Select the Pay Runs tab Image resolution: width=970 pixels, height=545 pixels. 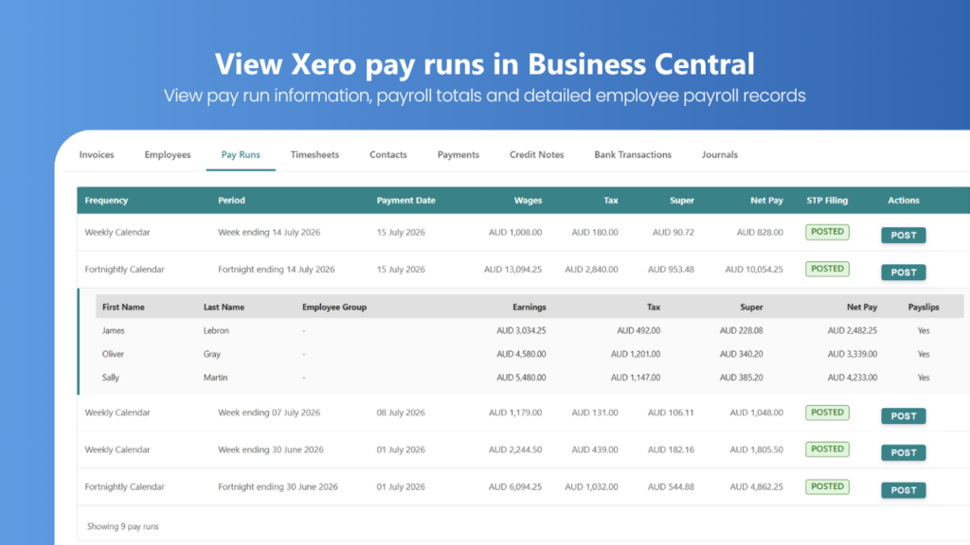(x=241, y=154)
